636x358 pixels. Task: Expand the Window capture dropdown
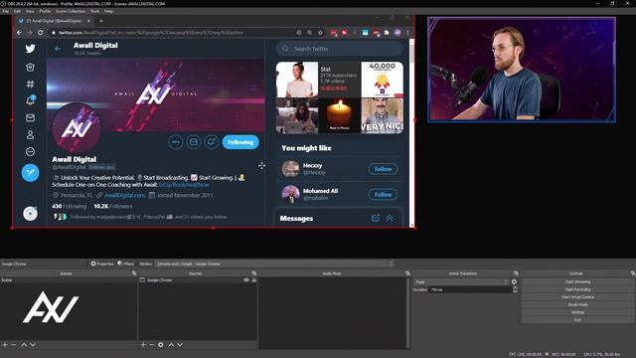point(275,264)
